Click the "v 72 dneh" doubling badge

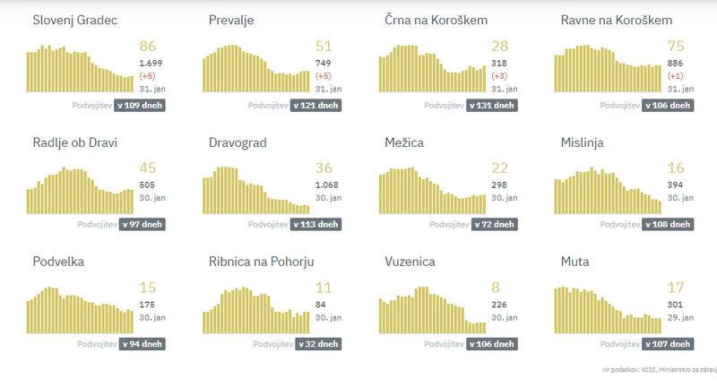pos(492,223)
